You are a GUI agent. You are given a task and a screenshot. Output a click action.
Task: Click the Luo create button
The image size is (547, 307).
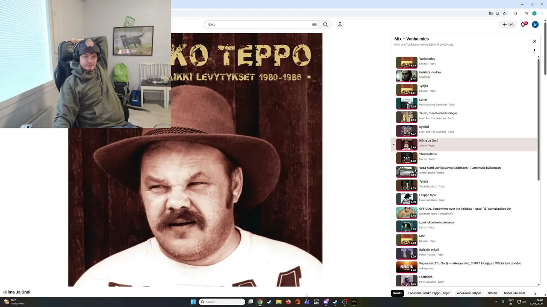point(508,24)
